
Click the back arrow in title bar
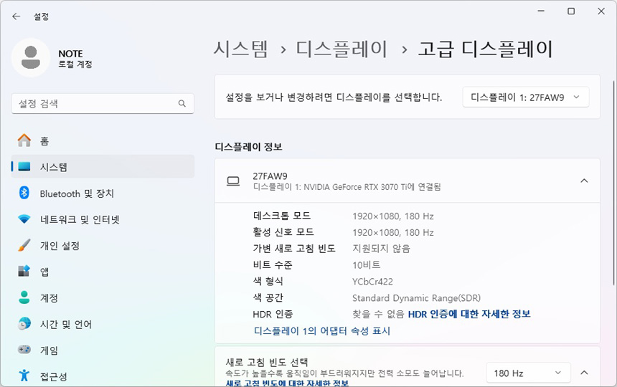pyautogui.click(x=16, y=16)
